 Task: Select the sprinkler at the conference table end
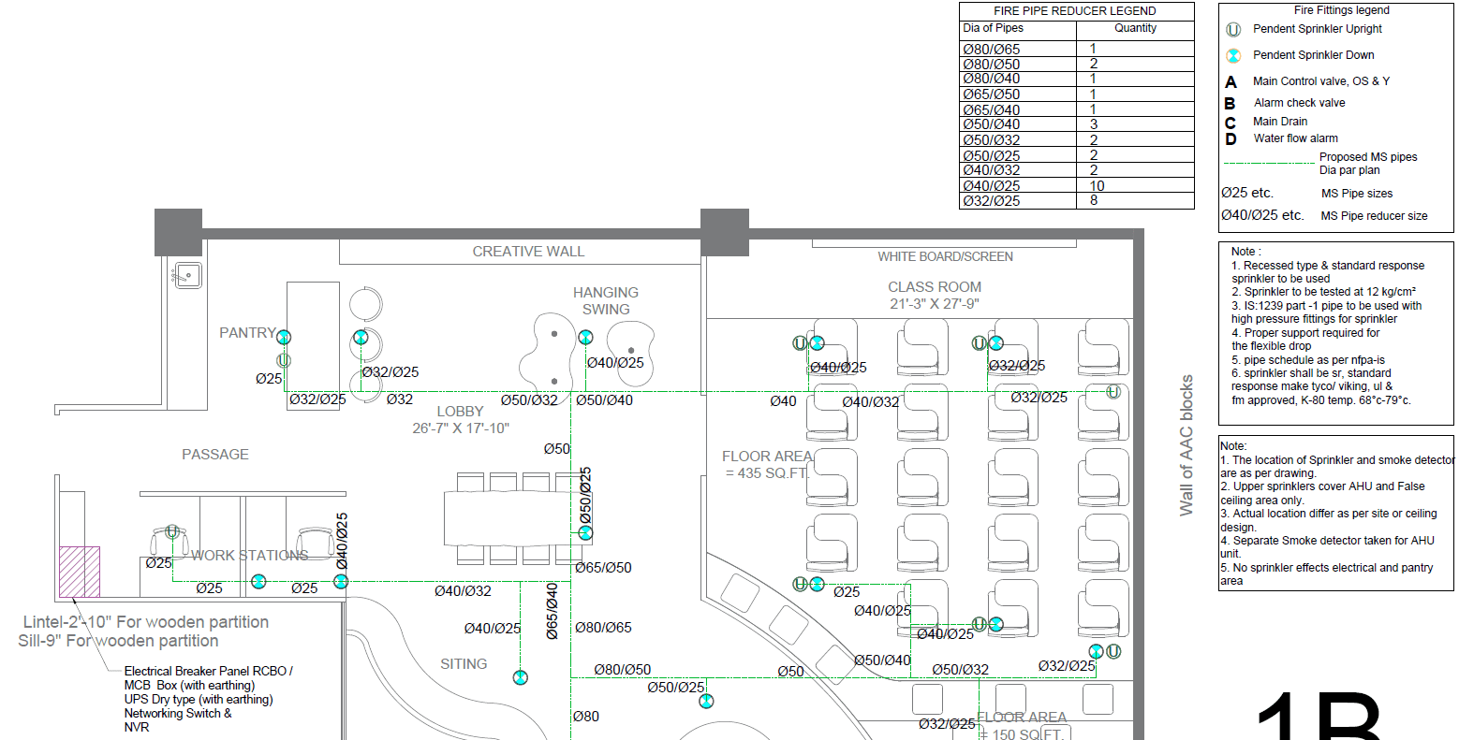586,533
